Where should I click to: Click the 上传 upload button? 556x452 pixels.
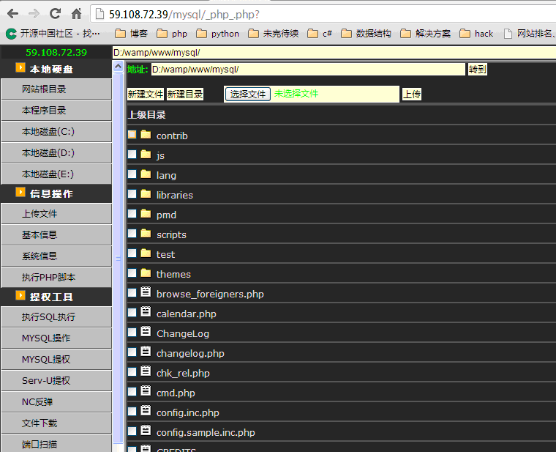click(412, 94)
